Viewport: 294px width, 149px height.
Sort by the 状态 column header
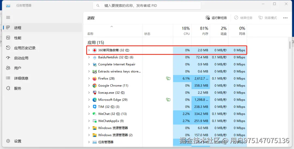[x=158, y=31]
